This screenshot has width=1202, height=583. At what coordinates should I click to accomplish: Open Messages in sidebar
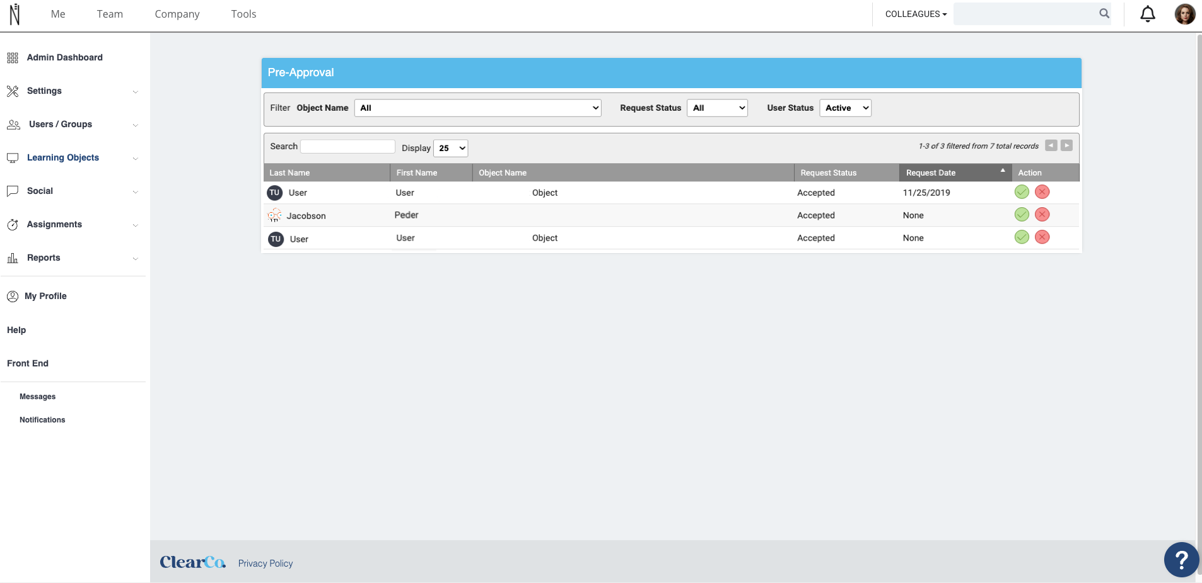pyautogui.click(x=37, y=397)
